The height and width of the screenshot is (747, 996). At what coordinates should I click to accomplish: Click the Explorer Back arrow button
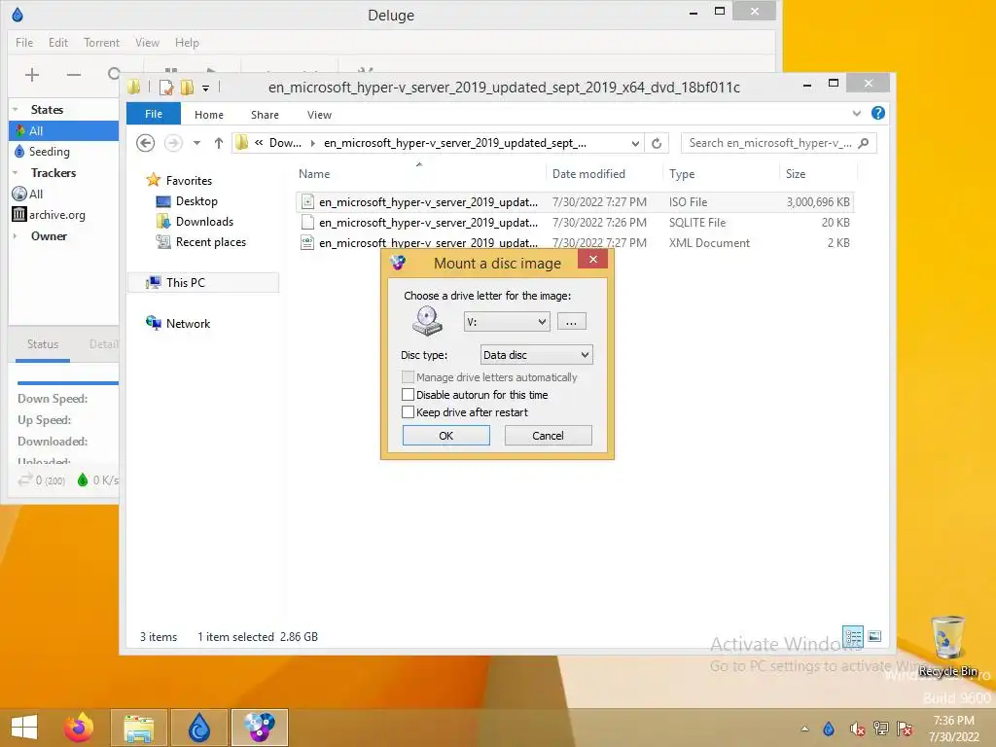pyautogui.click(x=146, y=143)
